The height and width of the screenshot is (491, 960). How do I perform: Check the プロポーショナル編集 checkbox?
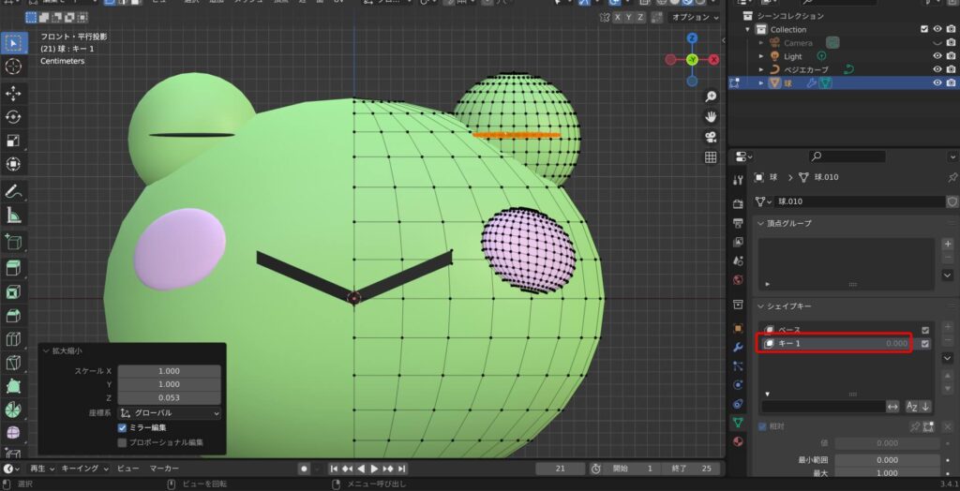pos(123,442)
